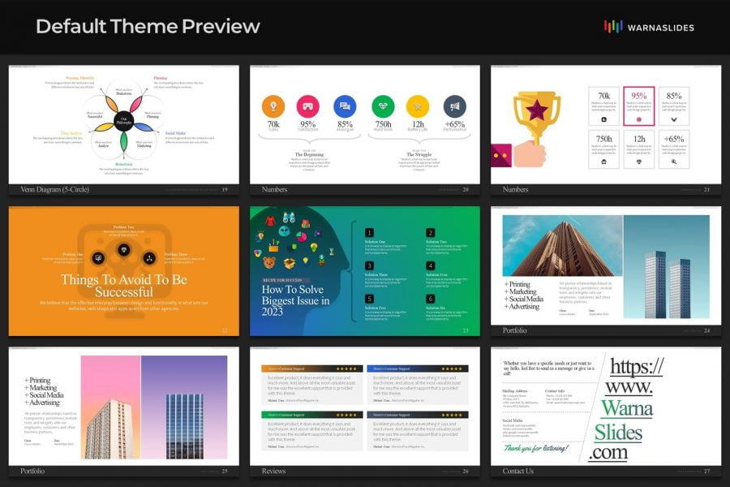The width and height of the screenshot is (730, 487).
Task: Expand the chevron icon inside the 85% card
Action: point(673,120)
